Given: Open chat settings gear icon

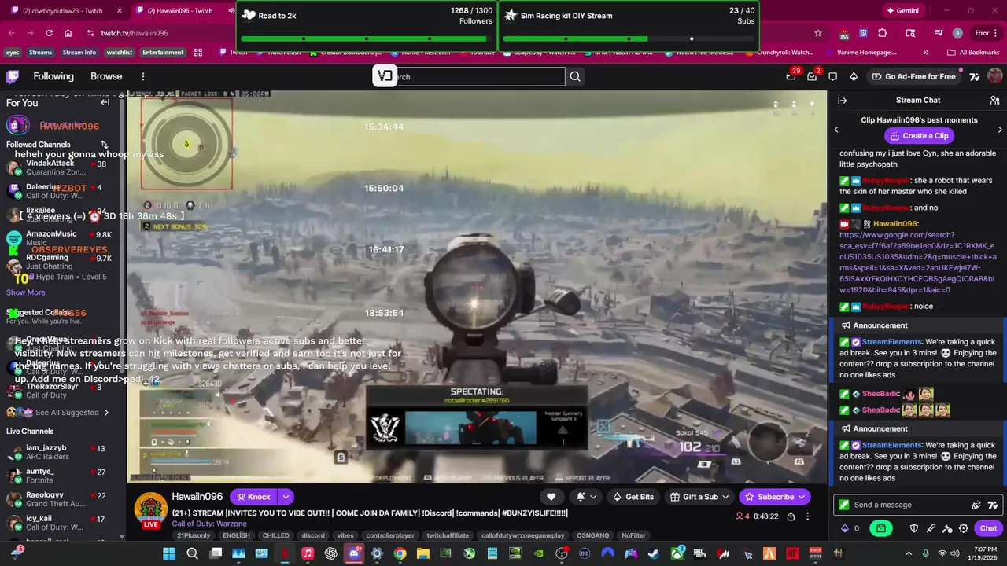Looking at the screenshot, I should (964, 528).
